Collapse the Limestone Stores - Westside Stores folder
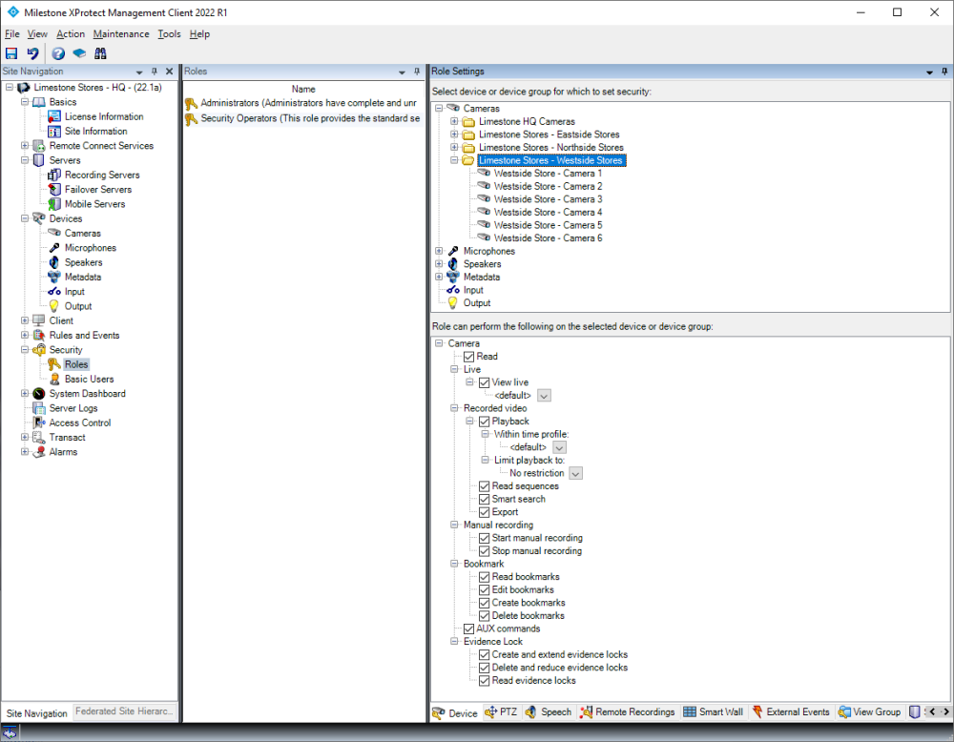 455,161
